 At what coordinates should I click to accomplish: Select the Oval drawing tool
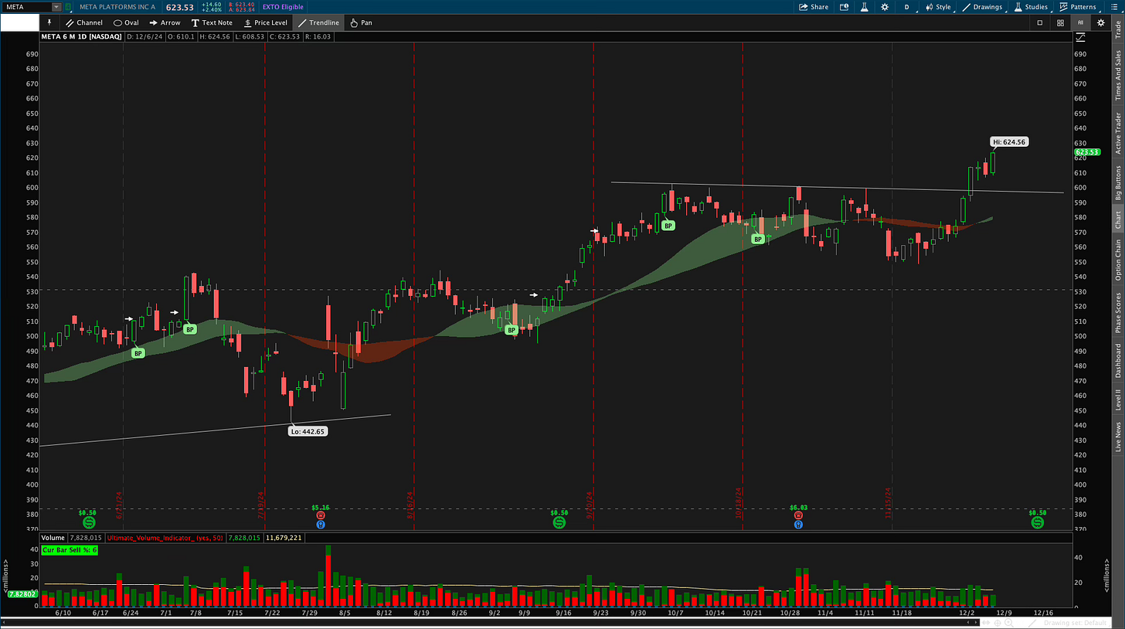[x=127, y=22]
